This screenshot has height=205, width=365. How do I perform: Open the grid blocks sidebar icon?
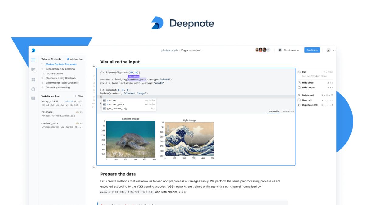coord(33,80)
